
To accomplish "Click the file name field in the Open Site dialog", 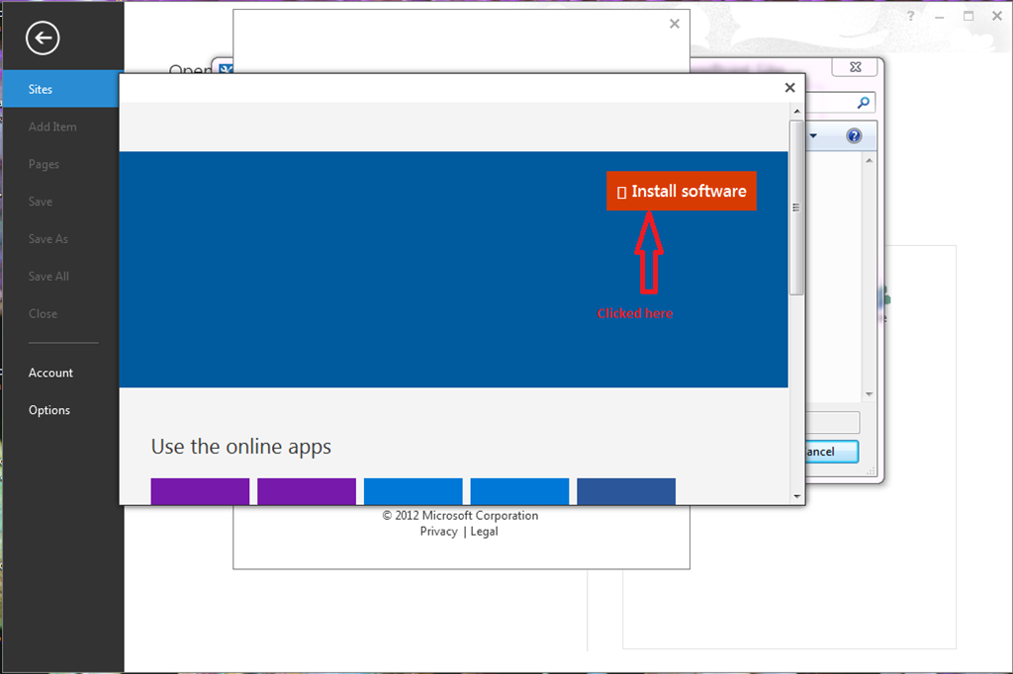I will click(833, 423).
